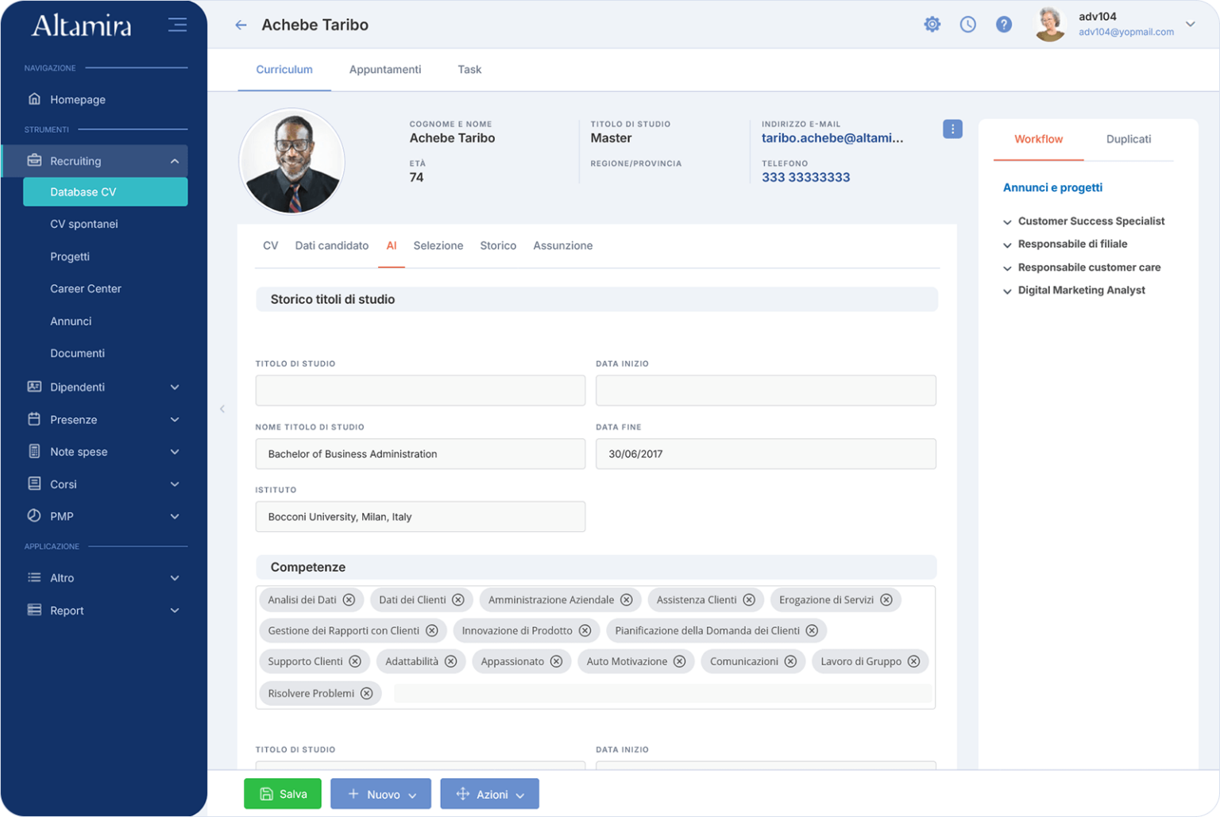Remove the Assistenza Clienti skill tag
The image size is (1220, 817).
coord(749,599)
